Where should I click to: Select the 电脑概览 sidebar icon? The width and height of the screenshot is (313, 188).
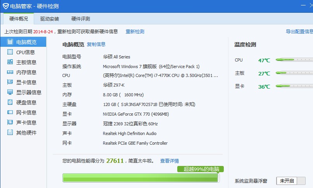click(x=10, y=42)
